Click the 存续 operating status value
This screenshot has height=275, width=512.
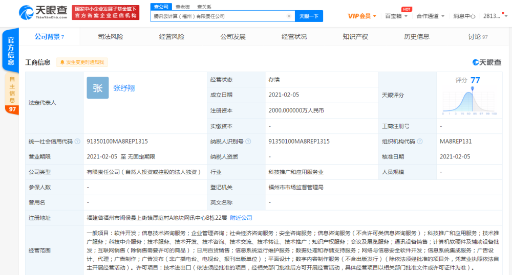[x=274, y=80]
